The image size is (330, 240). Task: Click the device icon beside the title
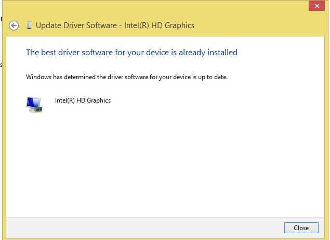tap(29, 26)
